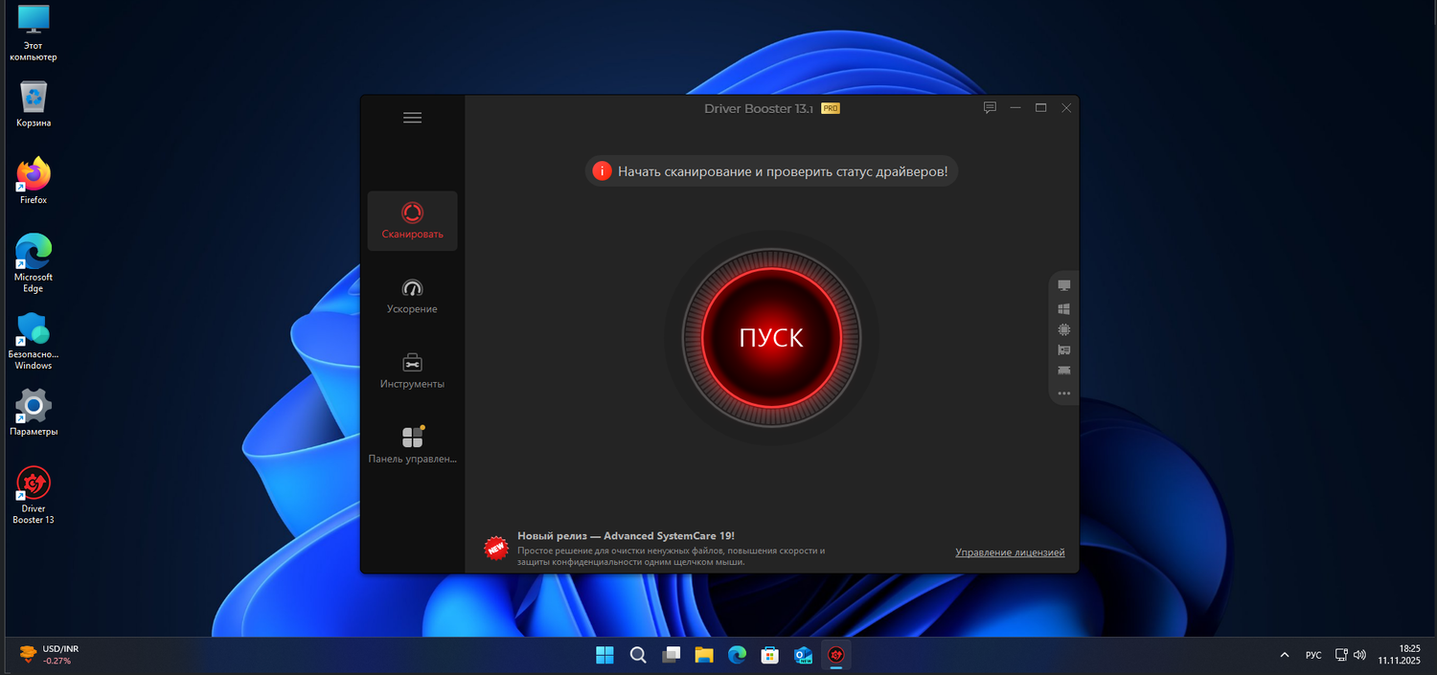Click the Начать сканирование status message
The width and height of the screenshot is (1437, 675).
pyautogui.click(x=783, y=171)
